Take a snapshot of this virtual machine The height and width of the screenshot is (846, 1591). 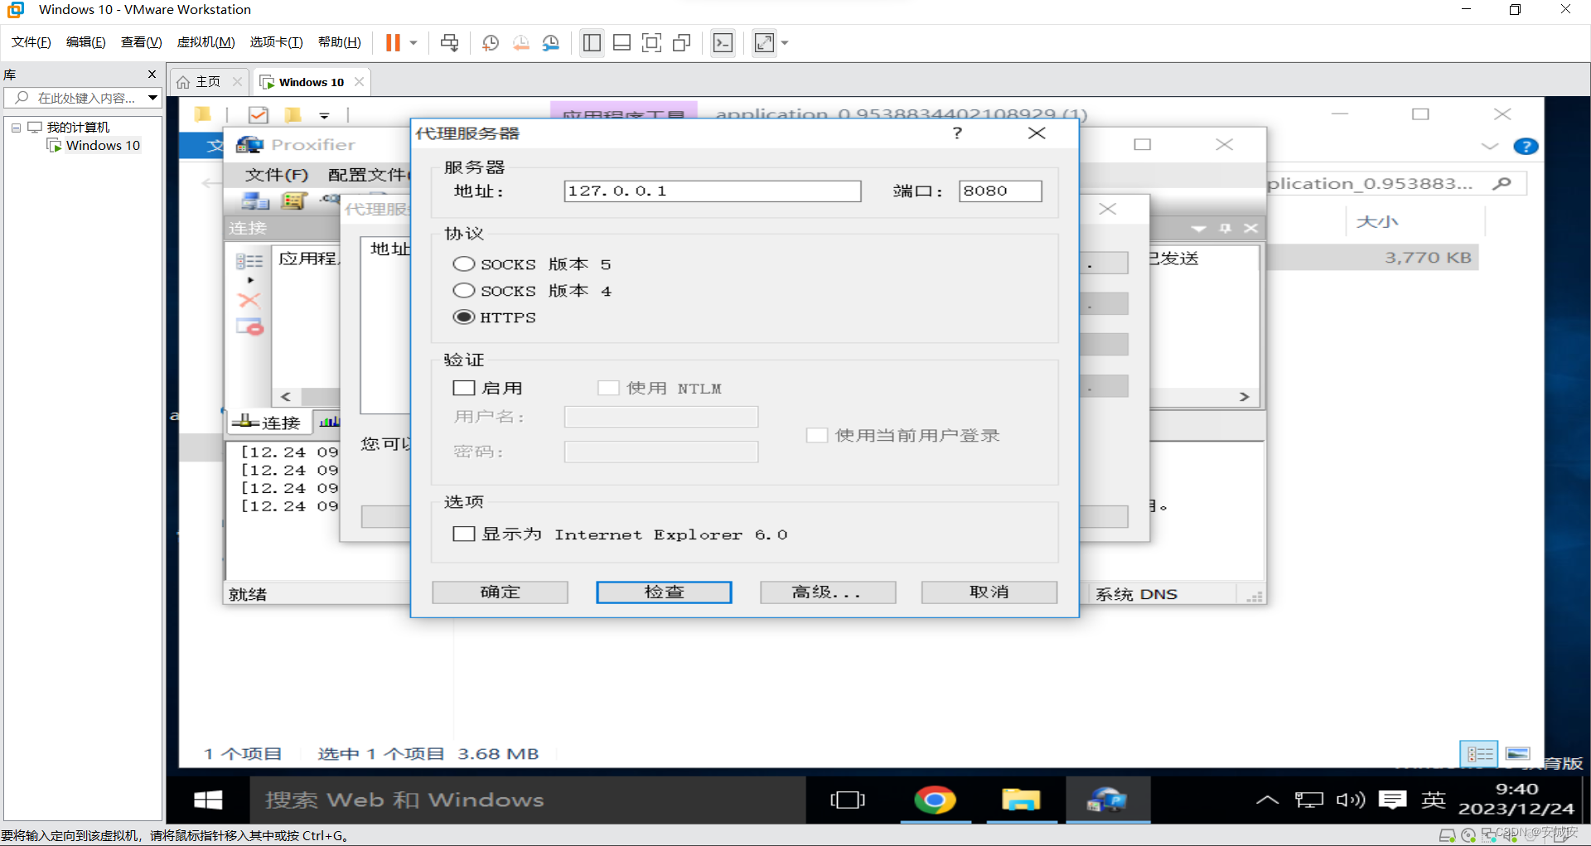click(491, 42)
